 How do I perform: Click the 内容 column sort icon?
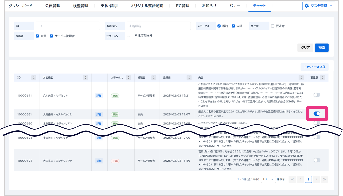pyautogui.click(x=301, y=78)
